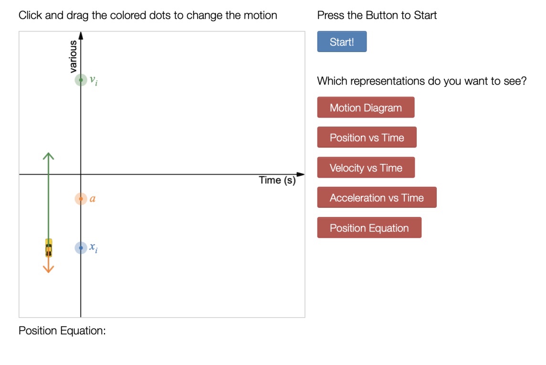The height and width of the screenshot is (365, 546).
Task: Click the Time (s) axis label
Action: (x=277, y=181)
